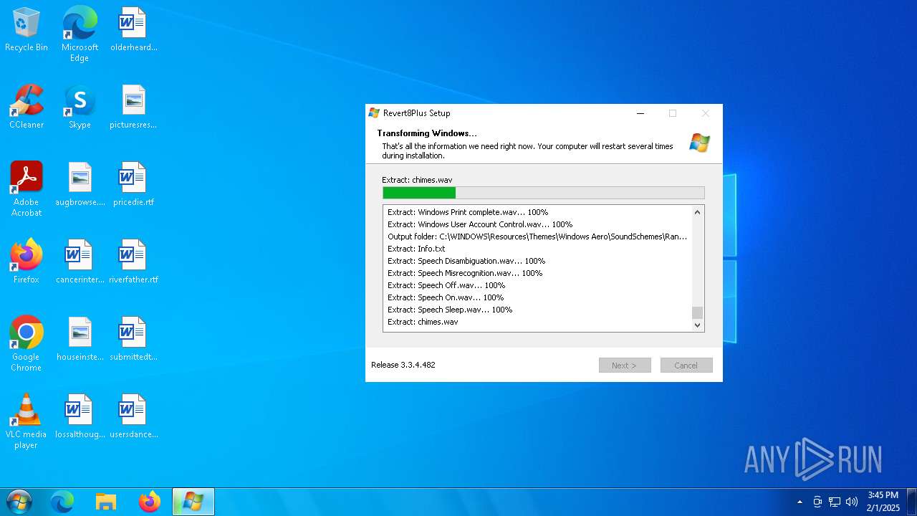
Task: Select the 'Speech Disambiguation.wav... 100%' log line
Action: pyautogui.click(x=466, y=261)
